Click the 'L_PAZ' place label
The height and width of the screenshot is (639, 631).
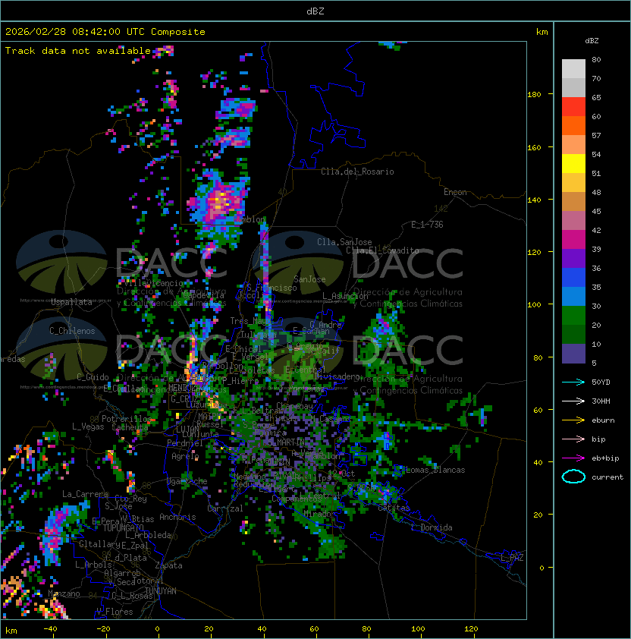(512, 558)
